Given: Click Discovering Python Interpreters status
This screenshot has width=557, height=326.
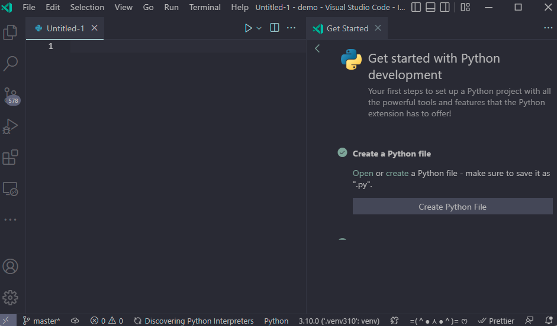Looking at the screenshot, I should point(194,321).
